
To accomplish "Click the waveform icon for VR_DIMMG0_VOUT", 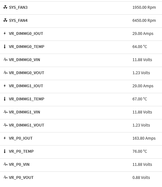I will [x=6, y=73].
